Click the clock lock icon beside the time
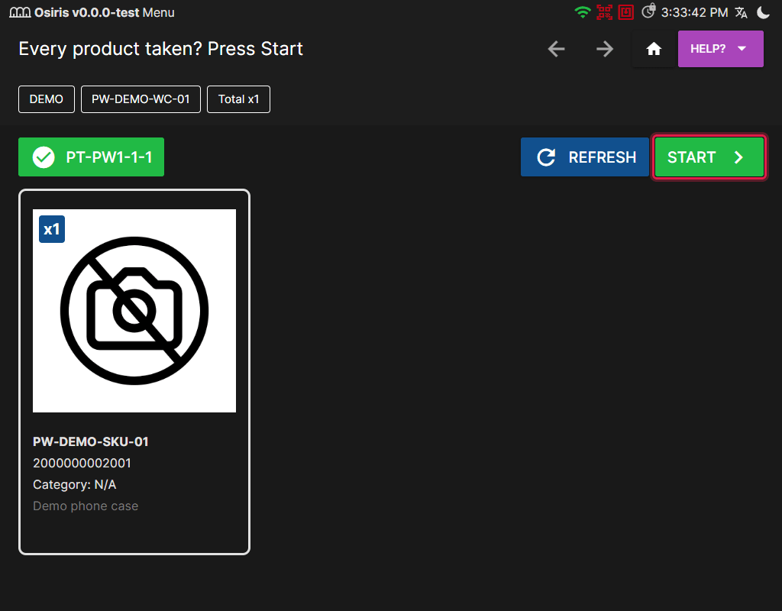 (x=648, y=11)
